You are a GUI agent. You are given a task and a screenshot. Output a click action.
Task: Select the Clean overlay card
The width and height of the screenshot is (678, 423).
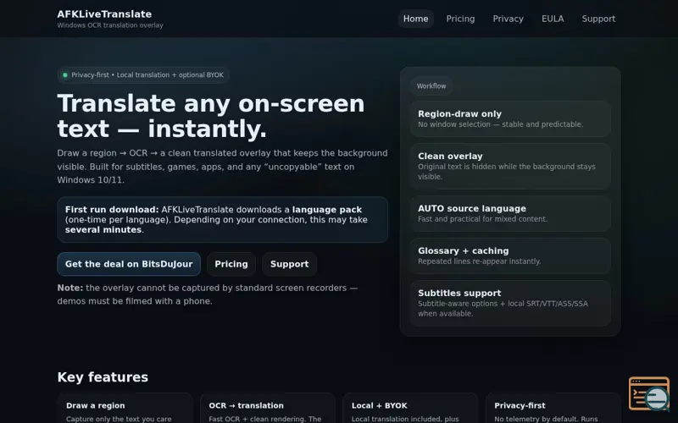point(510,166)
